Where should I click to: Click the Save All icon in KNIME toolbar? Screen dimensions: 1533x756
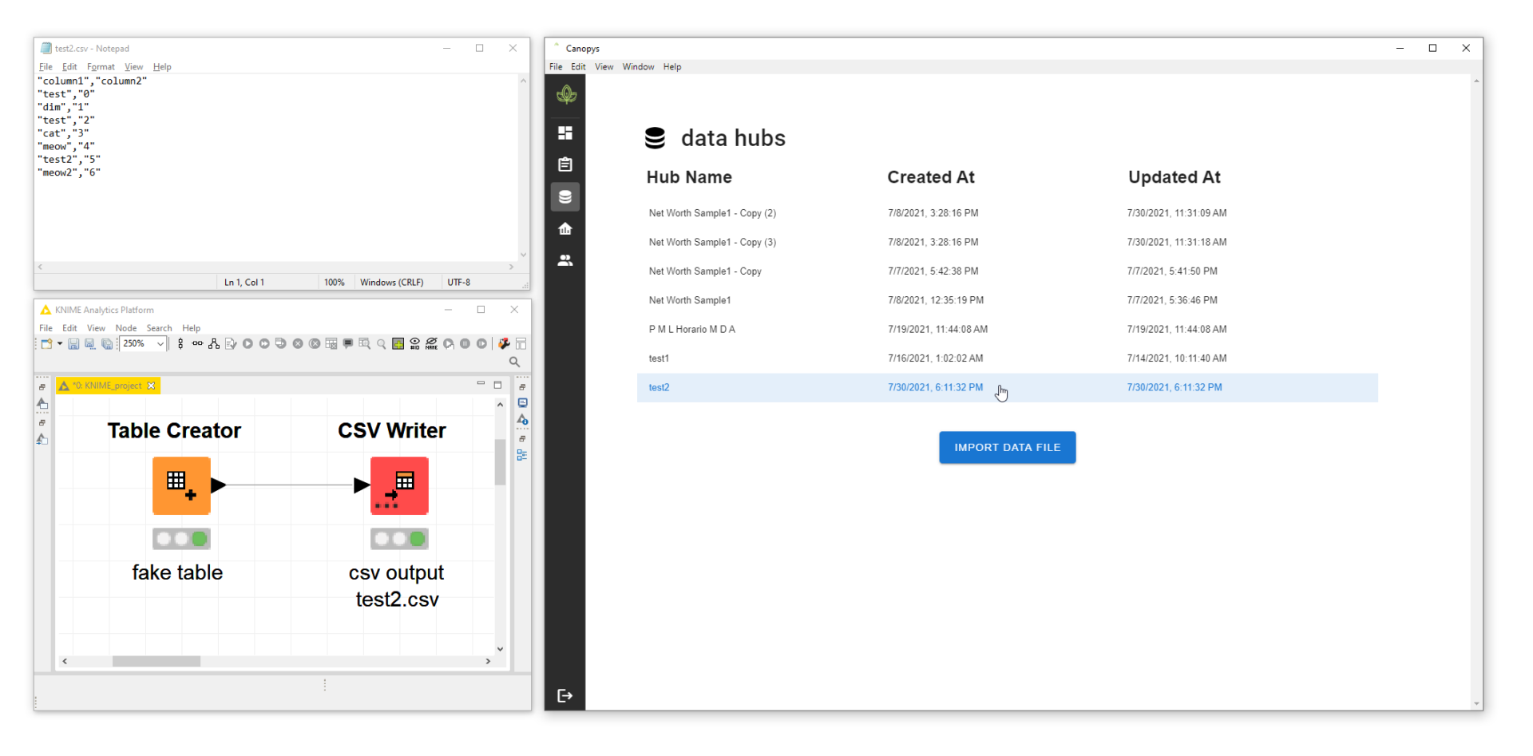click(107, 344)
